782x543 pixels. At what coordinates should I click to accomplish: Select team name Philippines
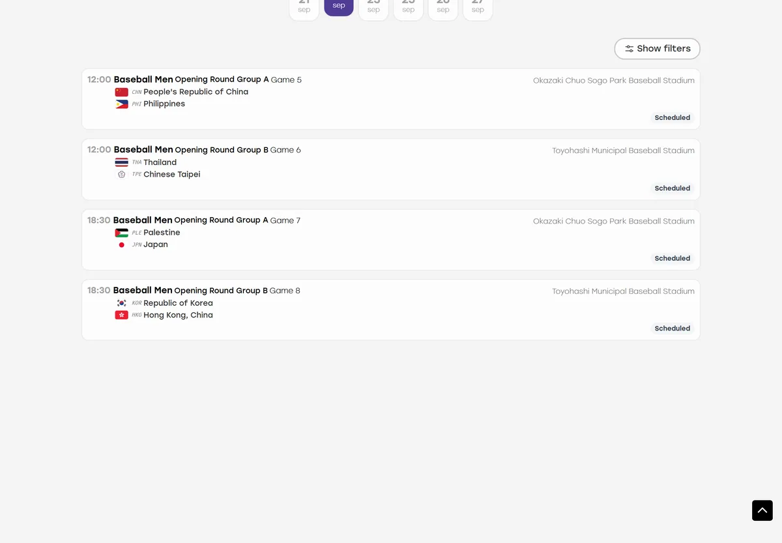point(164,104)
